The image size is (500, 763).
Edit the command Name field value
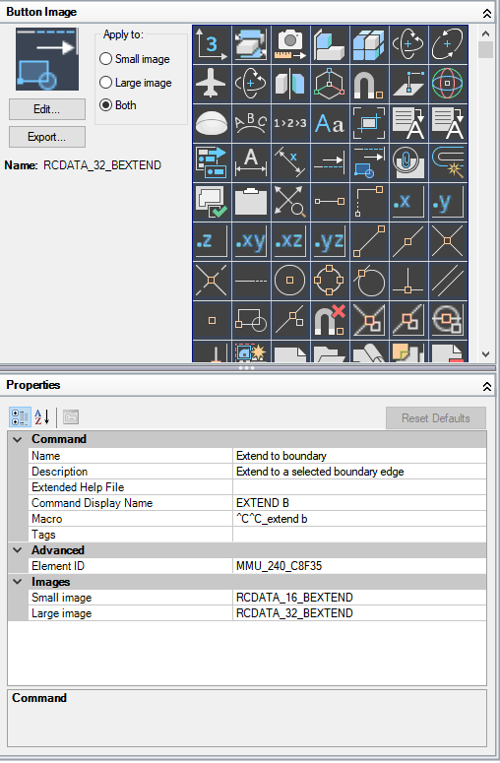[x=359, y=456]
